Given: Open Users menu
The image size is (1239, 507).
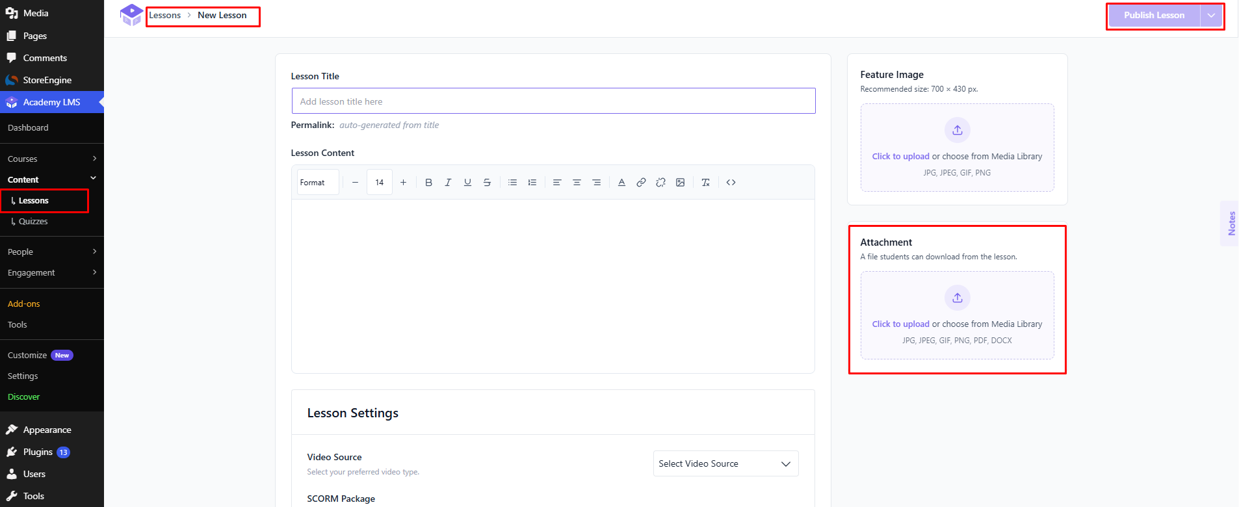Looking at the screenshot, I should point(52,474).
